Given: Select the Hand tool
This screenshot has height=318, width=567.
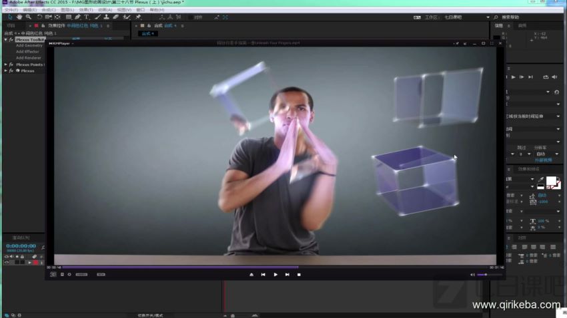Looking at the screenshot, I should pos(19,17).
